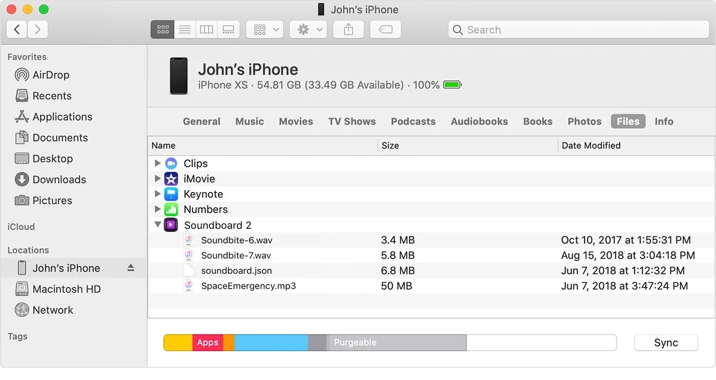Screen dimensions: 716x380
Task: Open Downloads in the sidebar
Action: pyautogui.click(x=51, y=179)
